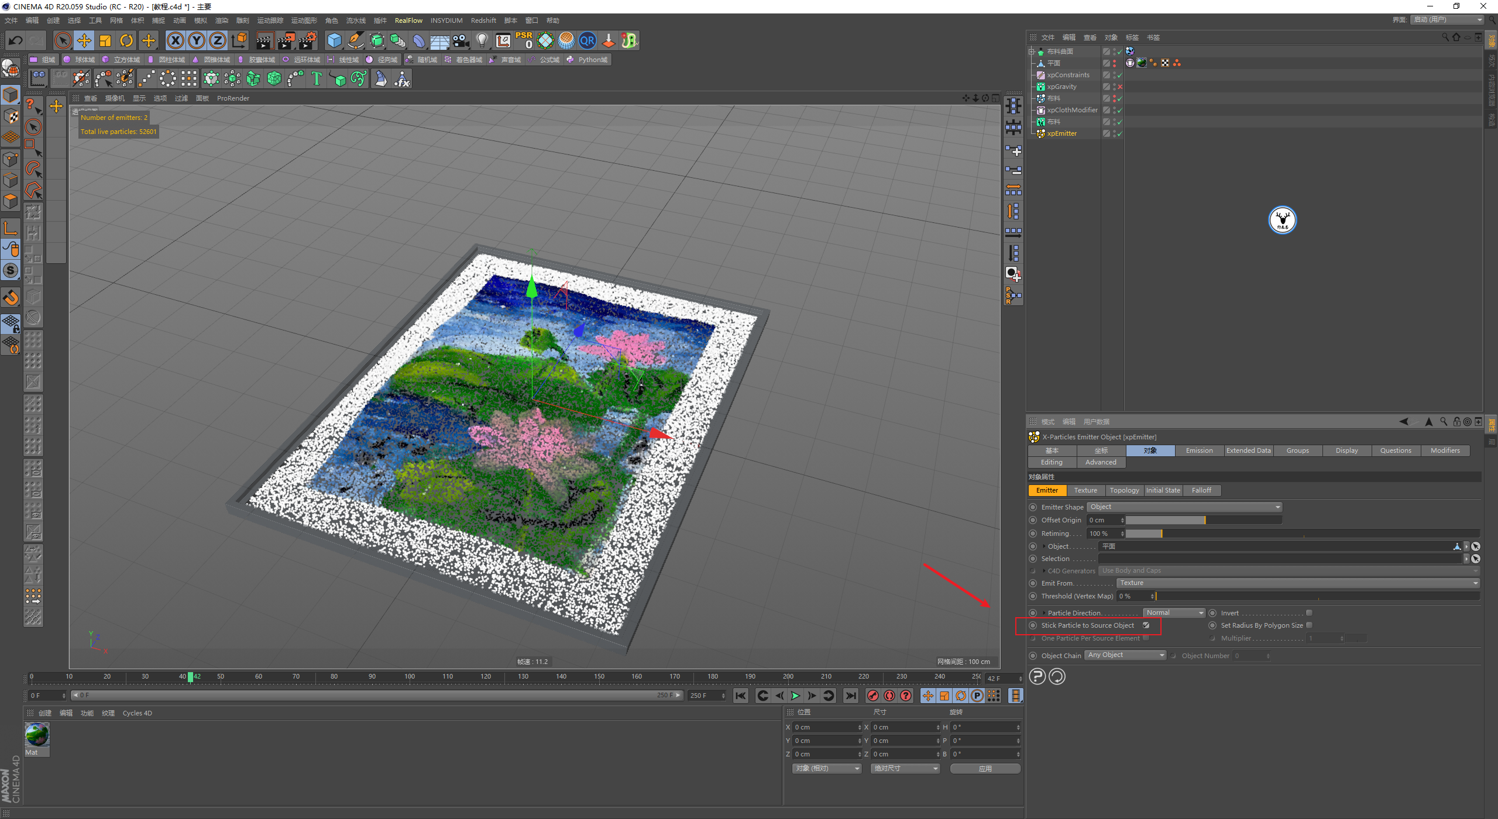Screen dimensions: 1498x819
Task: Enable Set Radius By Polygon Size checkbox
Action: point(1309,625)
